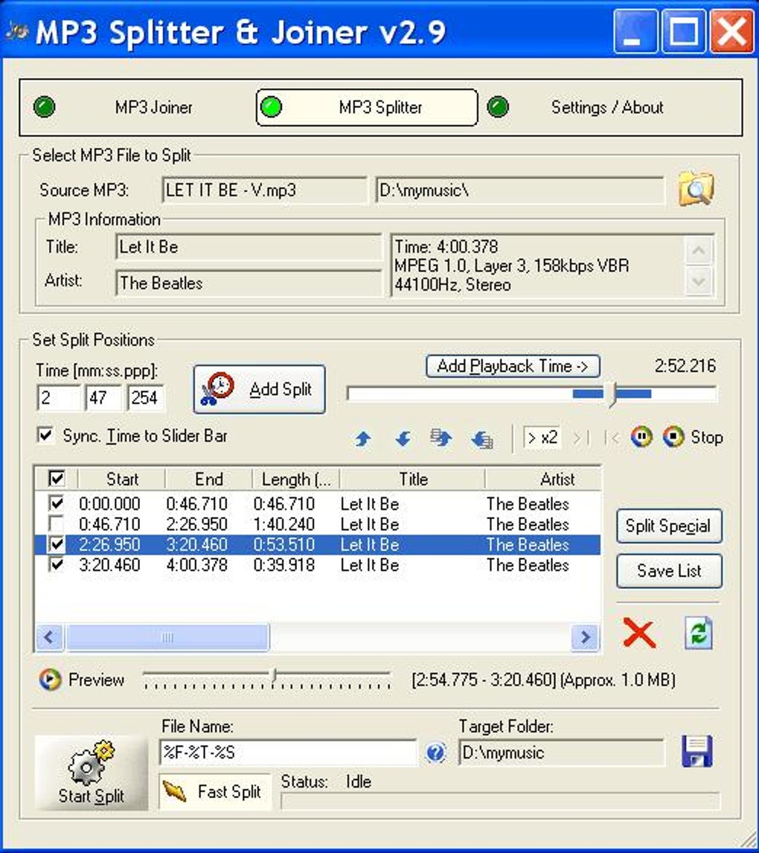Screen dimensions: 759x853
Task: Play Preview with the preview icon
Action: click(x=50, y=680)
